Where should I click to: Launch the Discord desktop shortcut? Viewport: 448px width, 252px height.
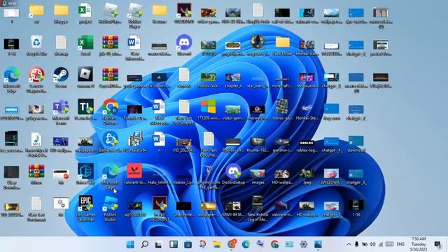pos(184,45)
